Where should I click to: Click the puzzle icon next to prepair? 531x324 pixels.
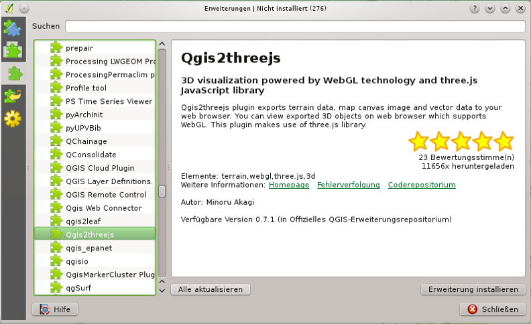[56, 48]
